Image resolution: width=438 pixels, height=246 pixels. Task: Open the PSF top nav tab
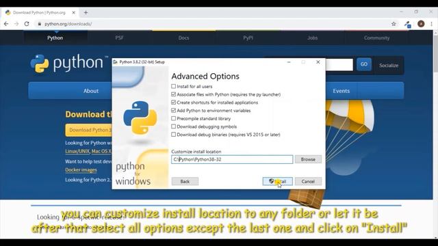(119, 38)
